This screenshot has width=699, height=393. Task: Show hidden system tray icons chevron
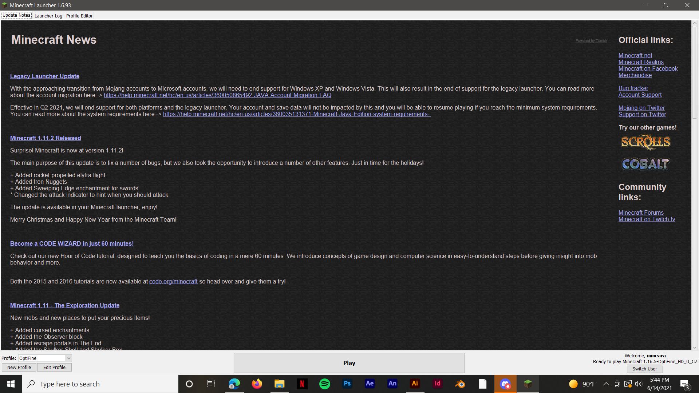point(606,384)
